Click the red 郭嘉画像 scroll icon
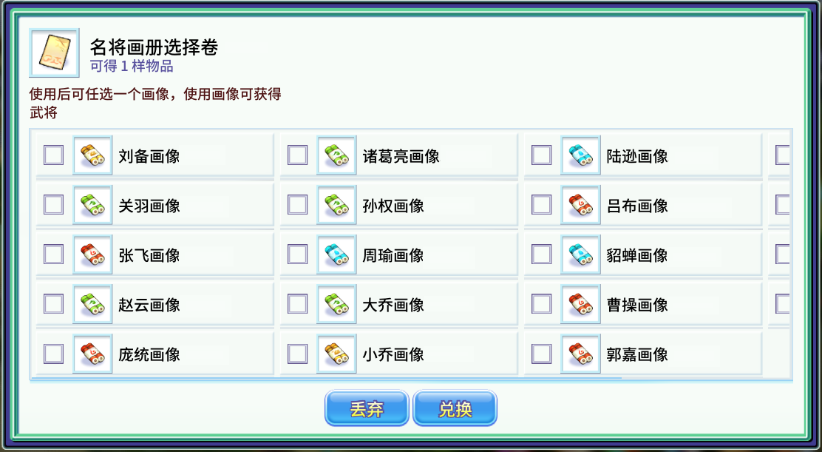 (x=580, y=354)
